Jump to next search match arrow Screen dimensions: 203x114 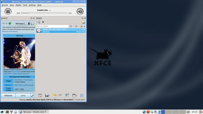pyautogui.click(x=76, y=26)
